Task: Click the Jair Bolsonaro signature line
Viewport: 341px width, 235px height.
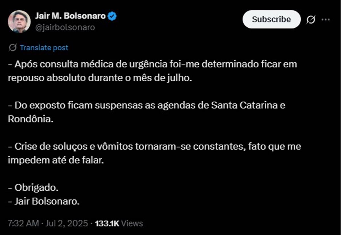Action: point(43,201)
